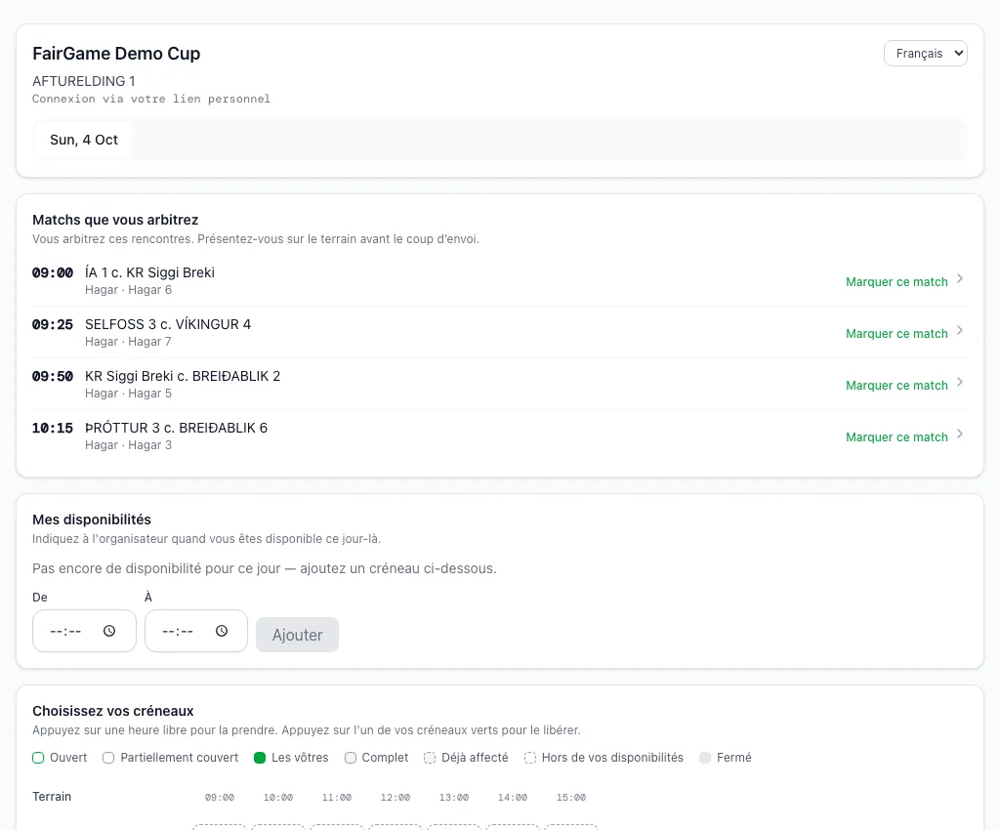Viewport: 1000px width, 830px height.
Task: Open chevron arrow on the 09:50 match row
Action: click(960, 382)
